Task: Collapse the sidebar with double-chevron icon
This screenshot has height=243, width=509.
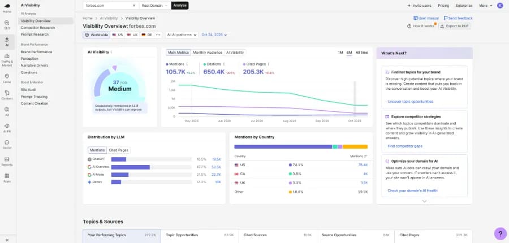Action: (7, 240)
